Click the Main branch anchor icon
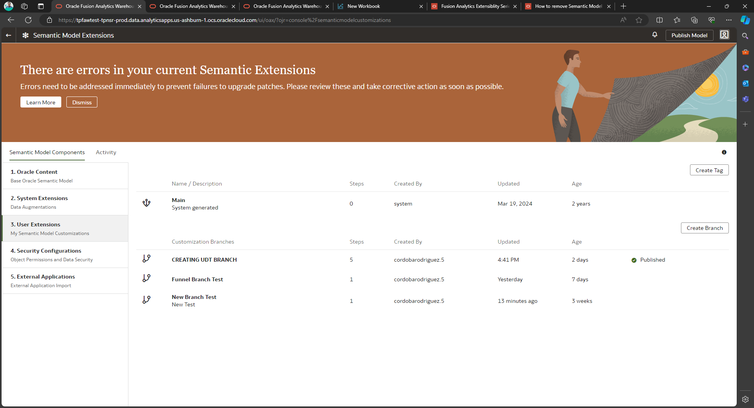Image resolution: width=754 pixels, height=408 pixels. [x=146, y=203]
